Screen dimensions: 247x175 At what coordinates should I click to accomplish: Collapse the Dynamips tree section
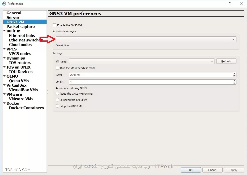[5, 58]
